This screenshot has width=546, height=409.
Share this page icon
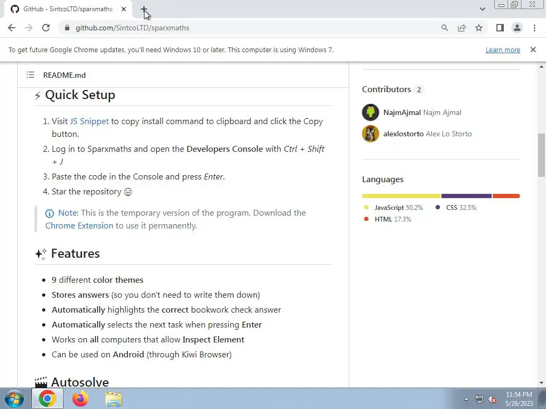(462, 28)
